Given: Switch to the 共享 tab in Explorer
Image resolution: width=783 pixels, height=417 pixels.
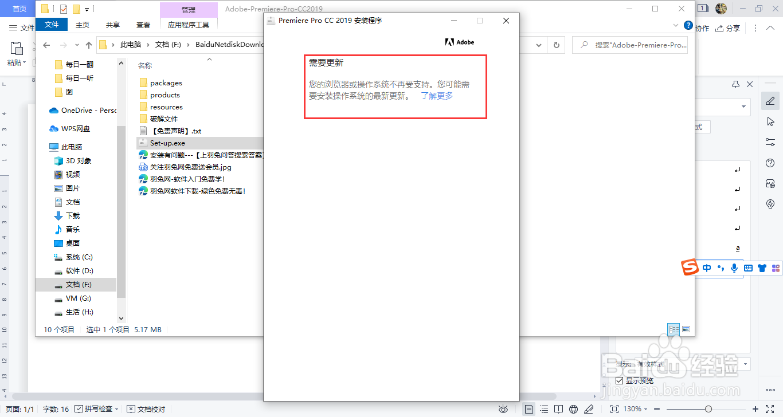Looking at the screenshot, I should point(113,25).
